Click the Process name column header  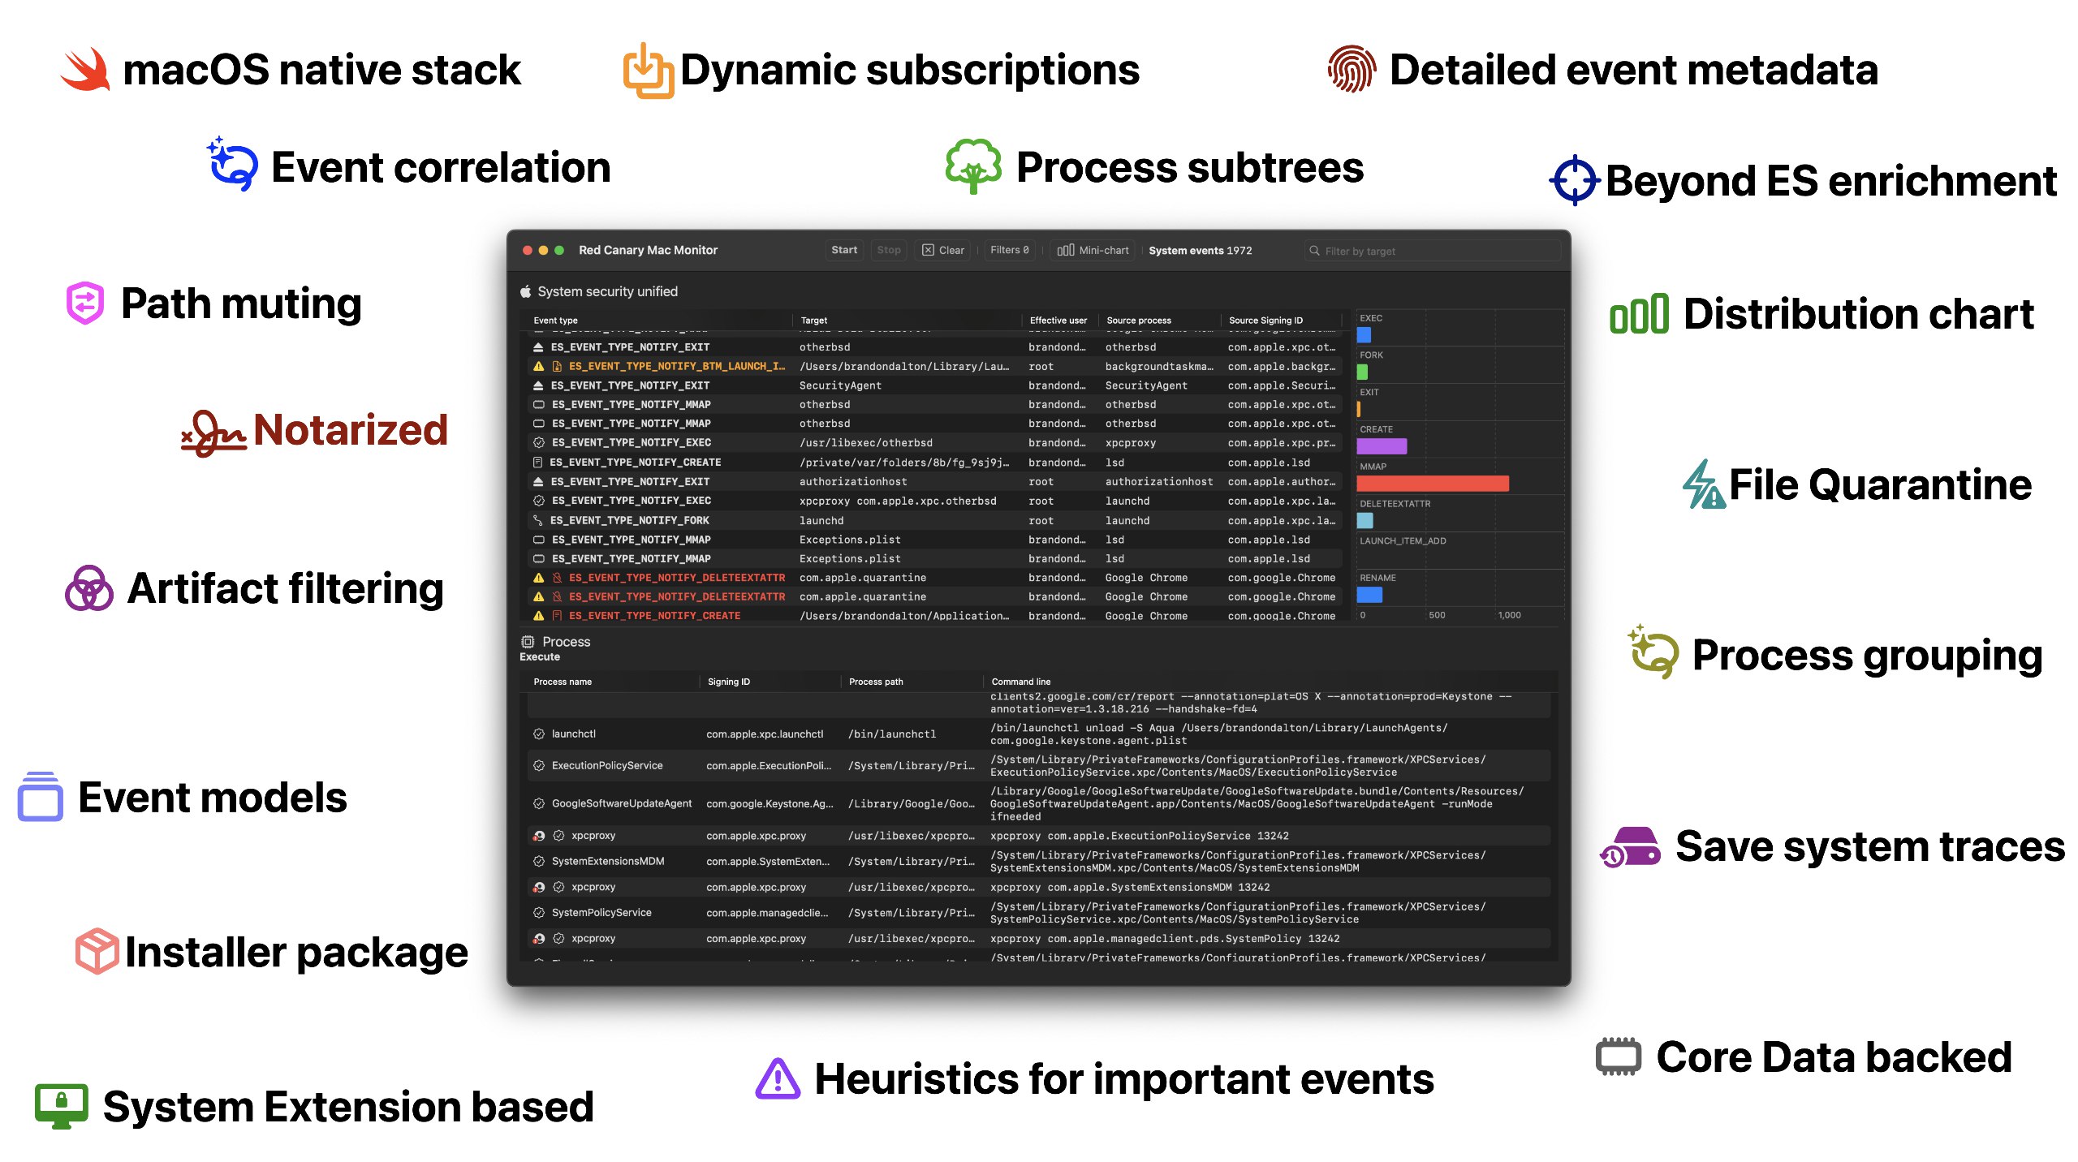click(563, 682)
